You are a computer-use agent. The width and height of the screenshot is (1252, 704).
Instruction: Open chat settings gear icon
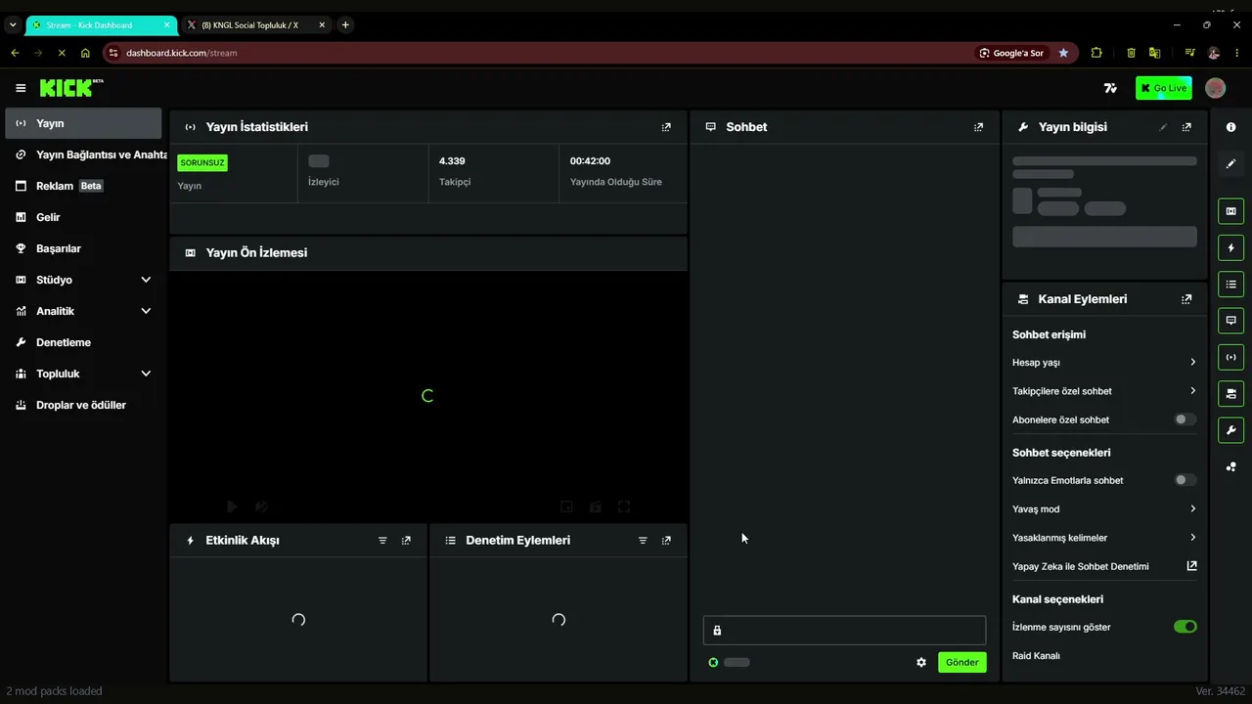(920, 662)
